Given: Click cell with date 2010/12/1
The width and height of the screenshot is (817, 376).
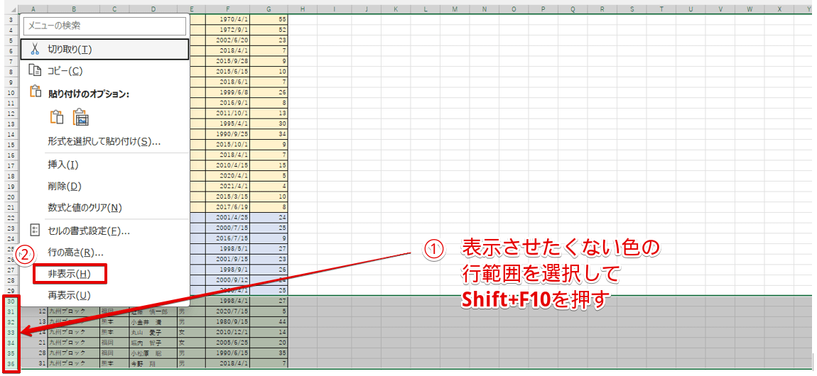Looking at the screenshot, I should tap(228, 332).
